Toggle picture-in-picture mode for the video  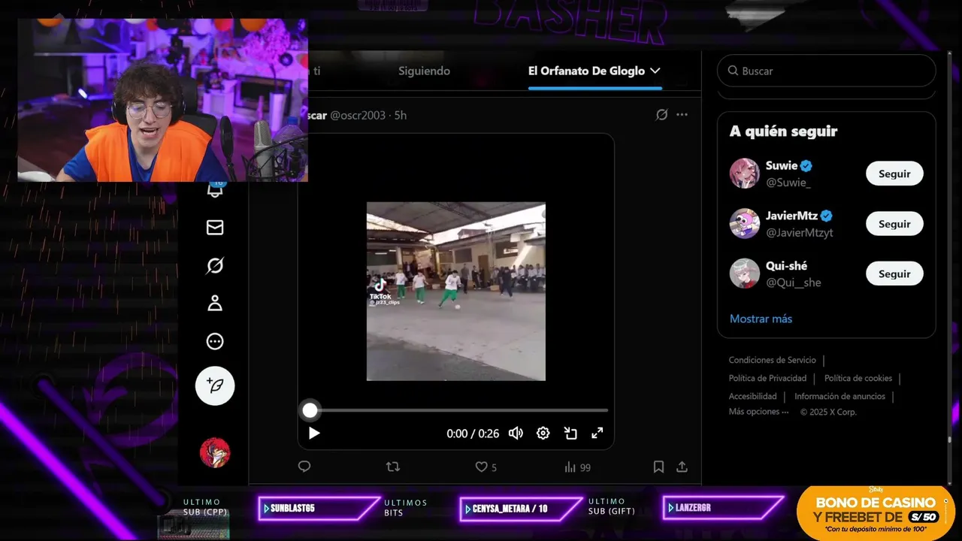point(570,433)
